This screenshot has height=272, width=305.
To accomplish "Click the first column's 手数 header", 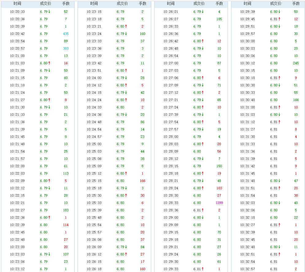I will (x=66, y=4).
